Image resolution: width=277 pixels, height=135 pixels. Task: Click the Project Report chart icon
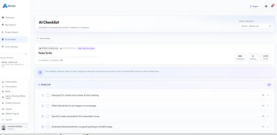point(3,32)
